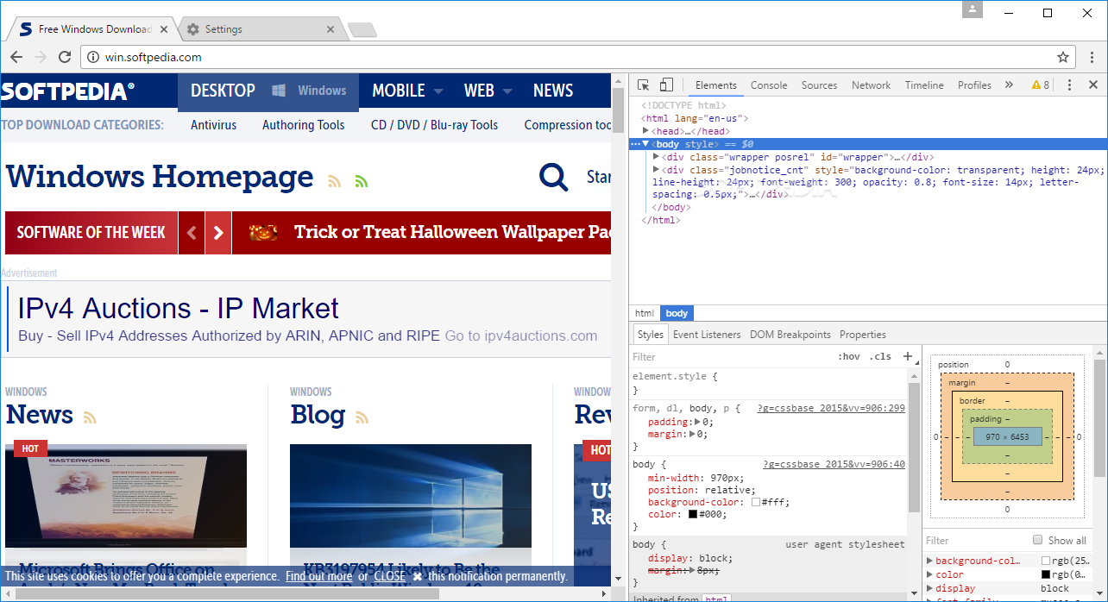
Task: Tick the Show all checkbox
Action: click(1038, 540)
